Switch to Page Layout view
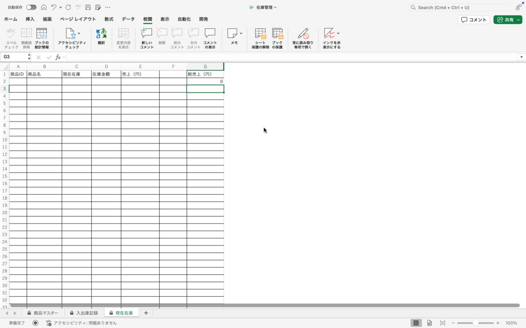 (429, 323)
